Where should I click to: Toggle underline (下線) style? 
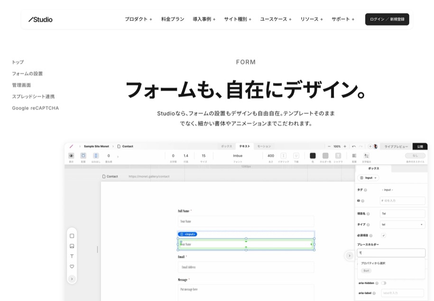coord(296,156)
